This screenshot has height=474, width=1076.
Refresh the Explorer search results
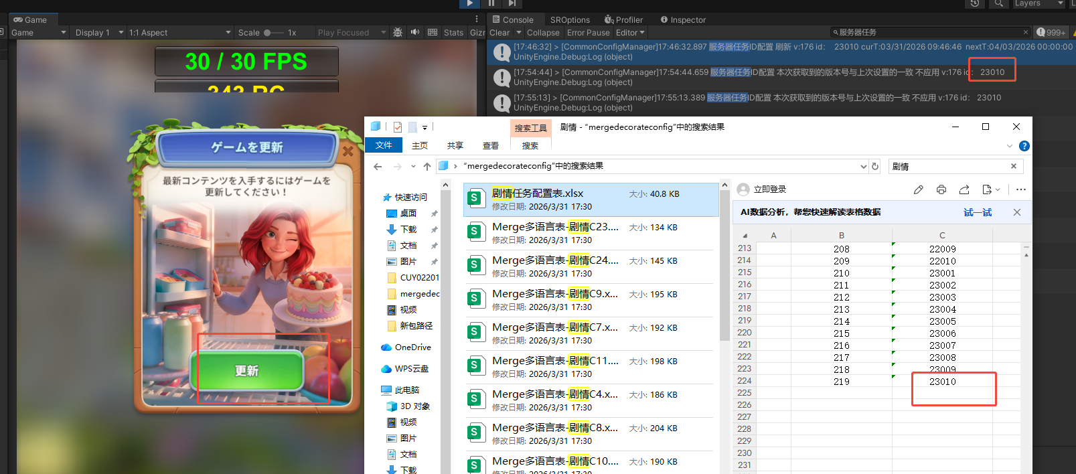coord(874,167)
